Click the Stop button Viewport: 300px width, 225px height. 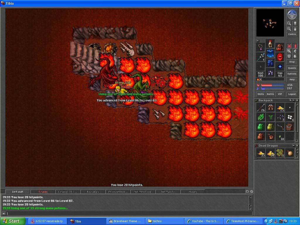click(x=292, y=62)
